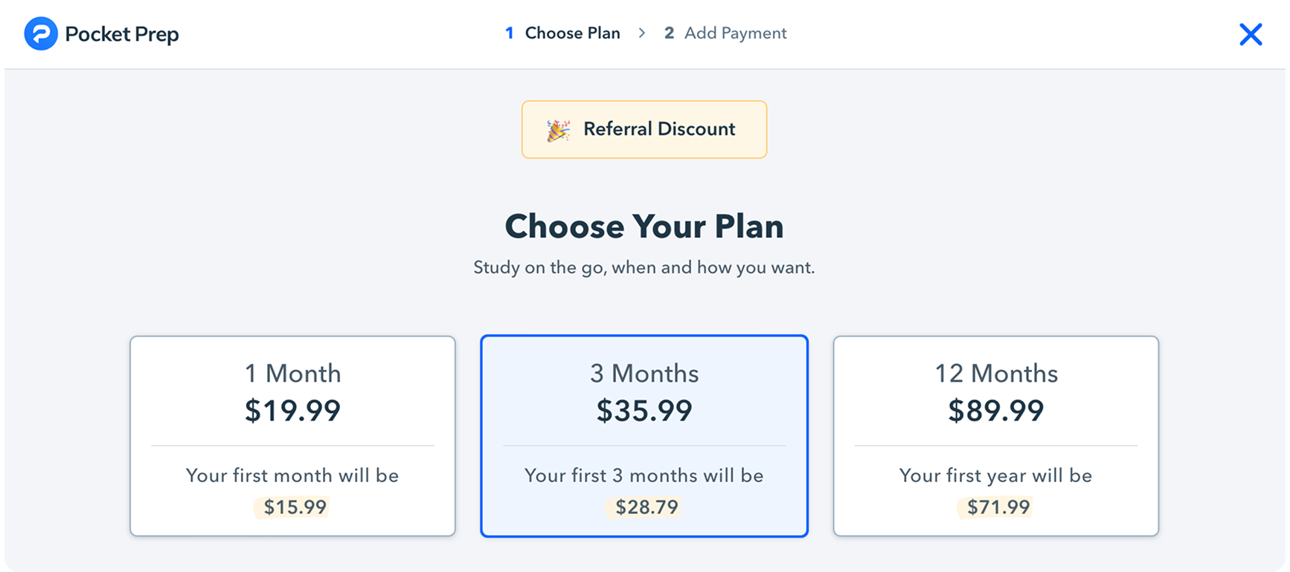Select the 3 Months plan card
Viewport: 1290px width, 572px height.
[644, 436]
